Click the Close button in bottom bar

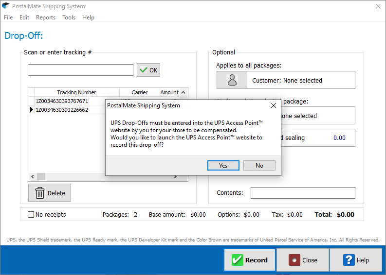(303, 260)
